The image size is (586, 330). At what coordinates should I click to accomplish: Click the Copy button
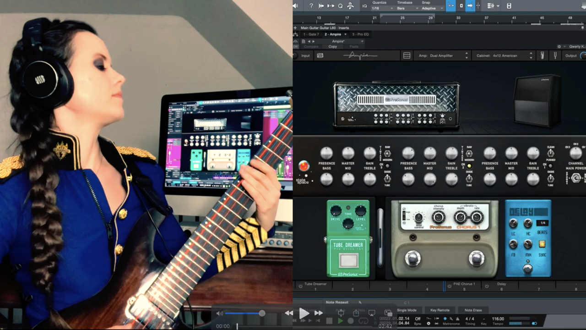click(x=333, y=46)
